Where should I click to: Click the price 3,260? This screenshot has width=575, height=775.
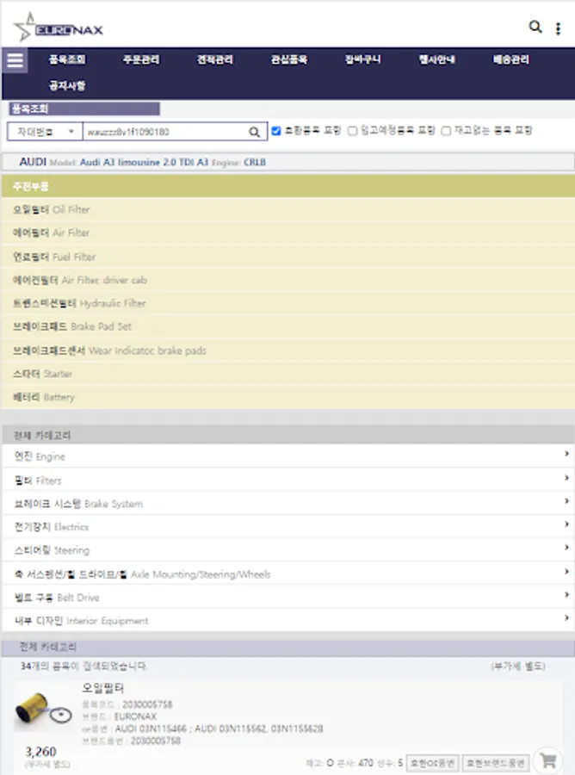(x=40, y=752)
